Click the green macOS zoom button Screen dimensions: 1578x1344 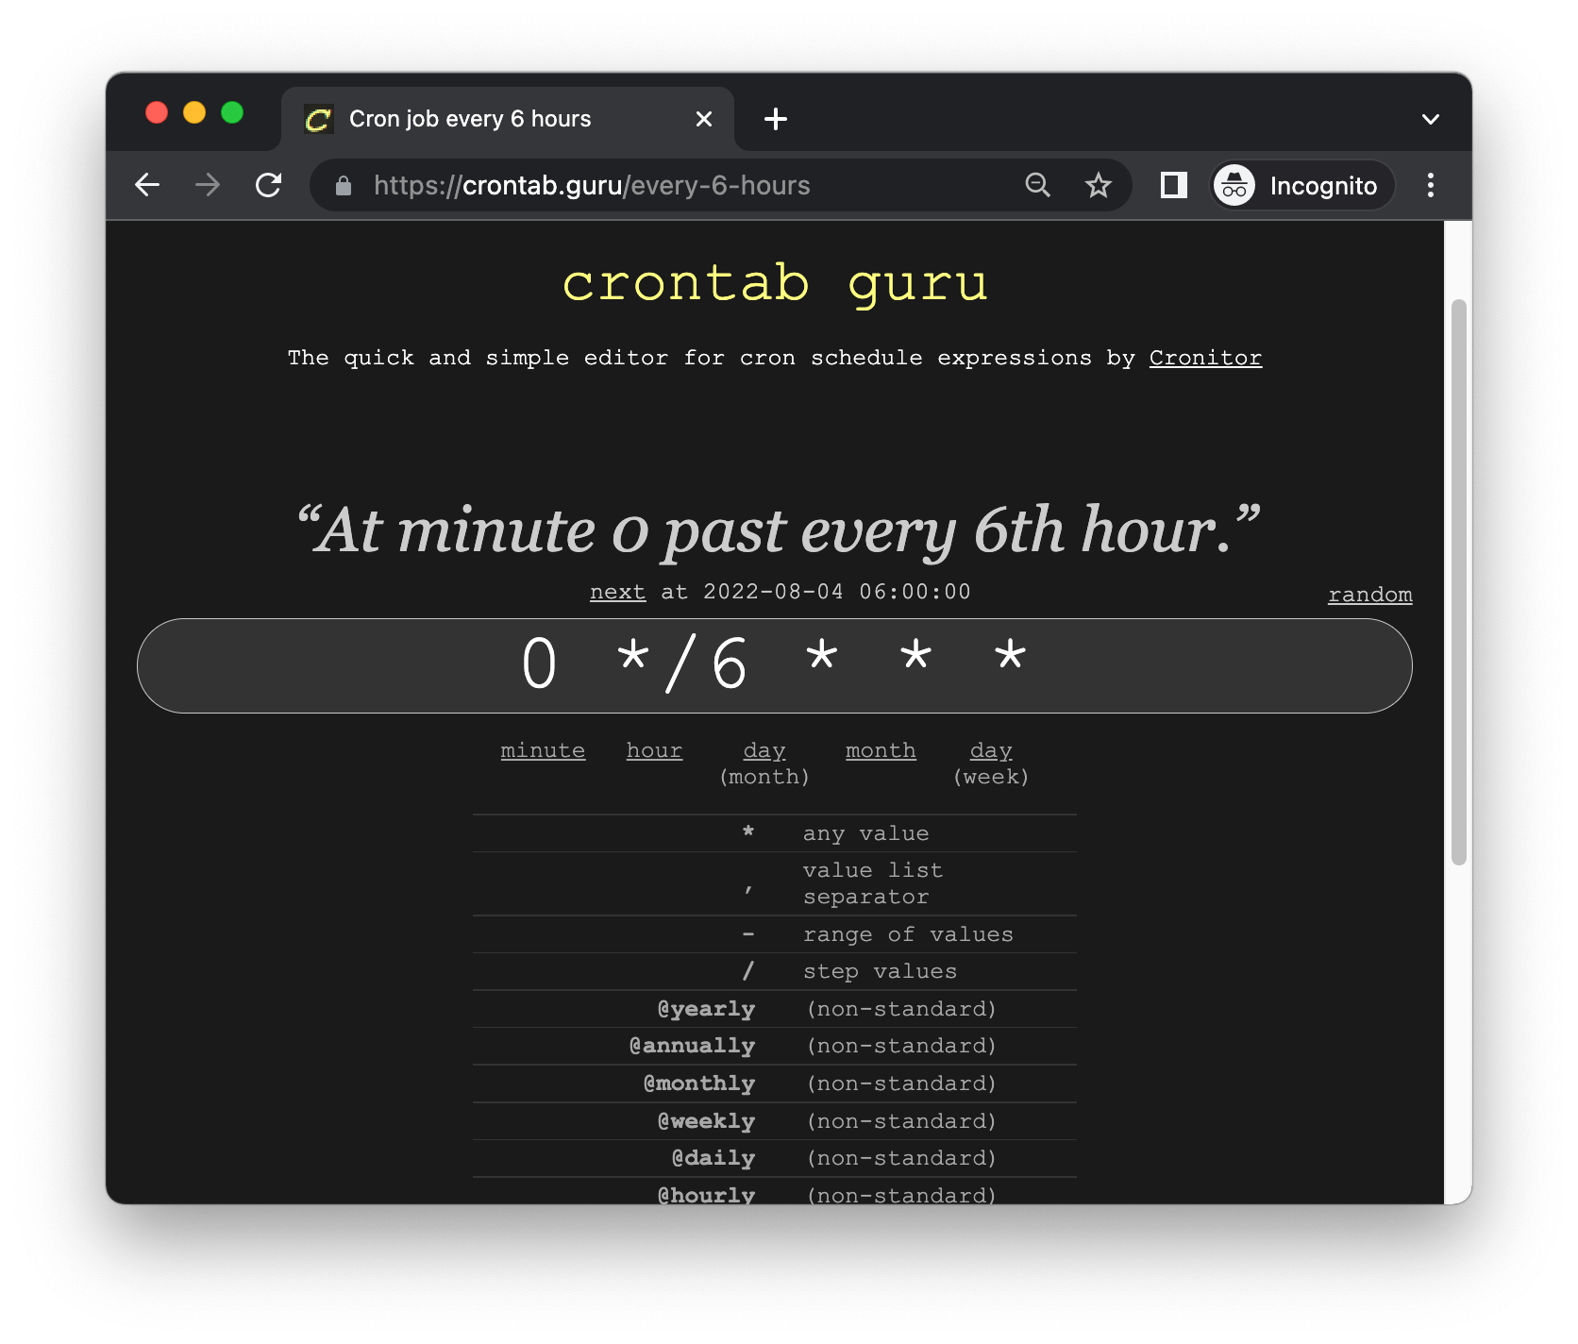[232, 113]
